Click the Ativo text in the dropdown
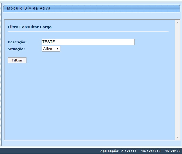182x154 pixels. pyautogui.click(x=48, y=49)
